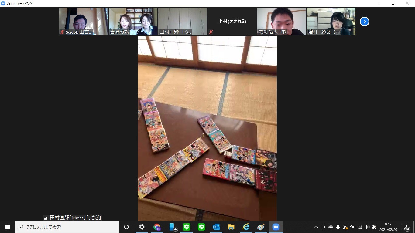The width and height of the screenshot is (415, 233).
Task: Select Suidobi田宮 participant video thumbnail
Action: (x=84, y=22)
